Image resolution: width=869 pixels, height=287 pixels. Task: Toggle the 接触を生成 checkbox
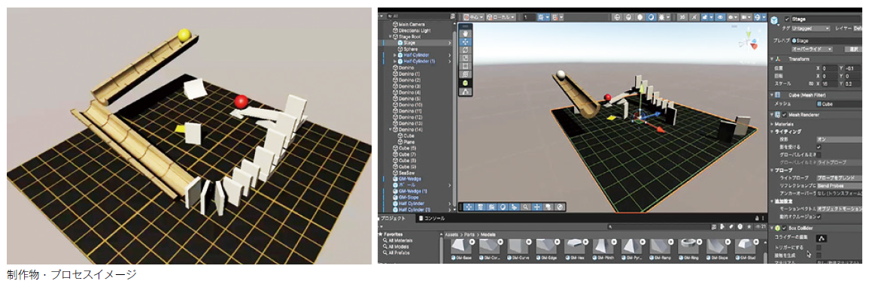pos(819,256)
